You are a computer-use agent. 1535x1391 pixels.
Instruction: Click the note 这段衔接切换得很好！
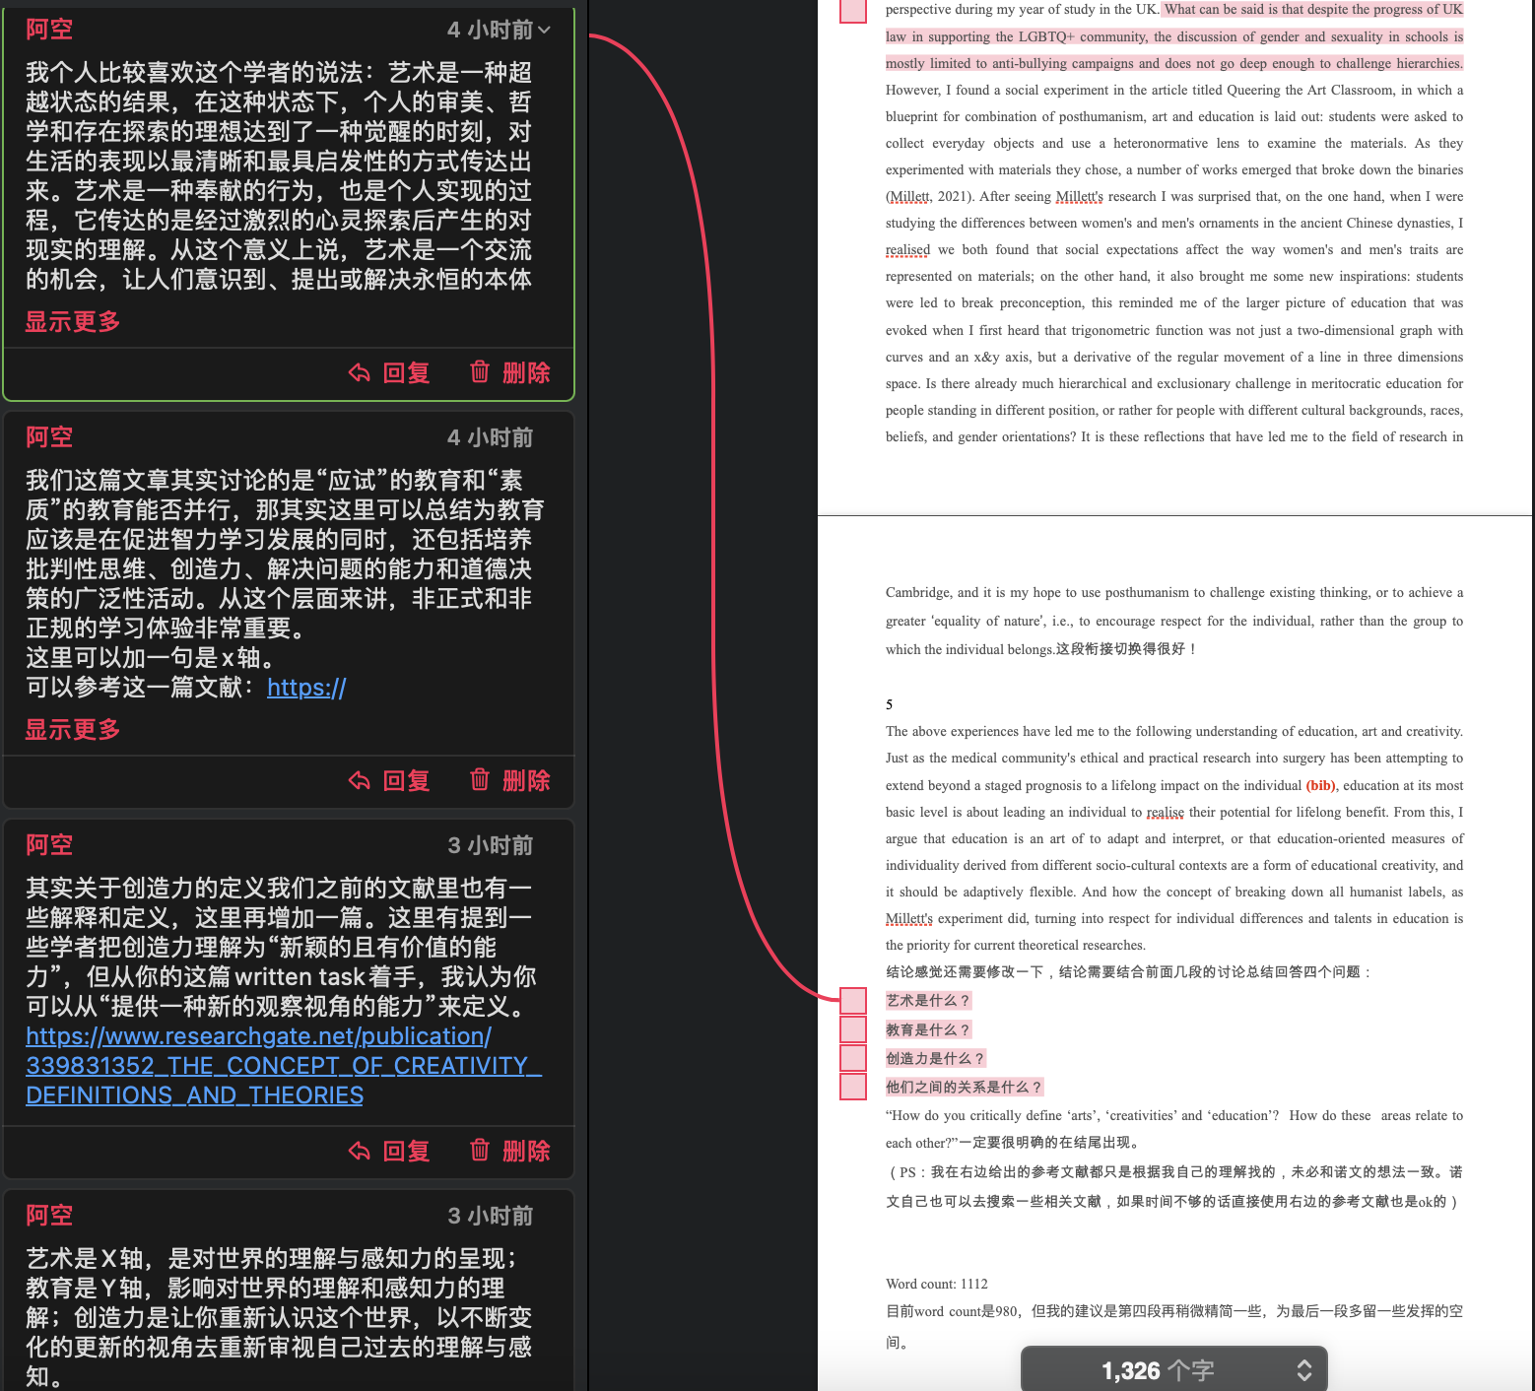coord(1127,649)
